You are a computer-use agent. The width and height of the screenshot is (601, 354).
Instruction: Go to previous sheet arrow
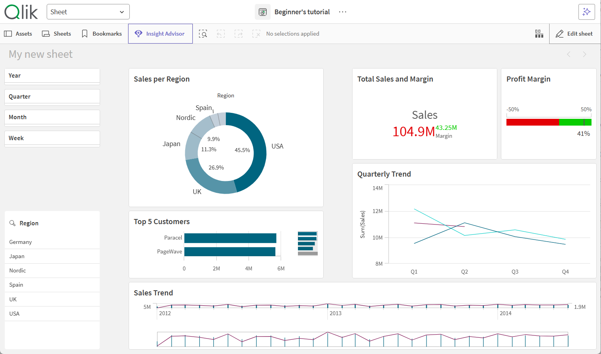click(x=569, y=54)
